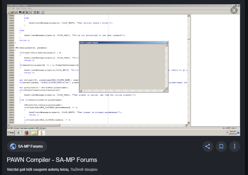248x175 pixels.
Task: Click the Sužinoti daugiau link
Action: (x=84, y=170)
